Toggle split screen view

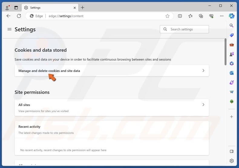(x=180, y=16)
